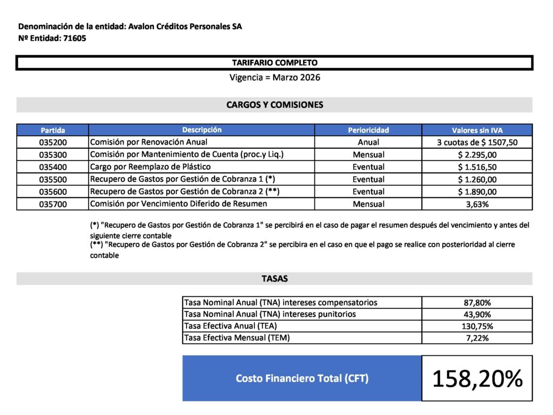
Task: Click the Vigencia = Marzo 2026 text
Action: tap(274, 78)
